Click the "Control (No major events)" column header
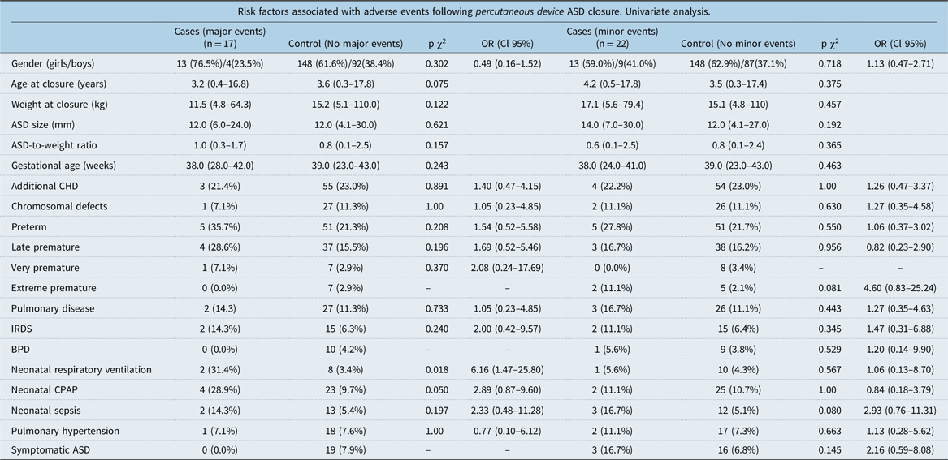Image resolution: width=948 pixels, height=460 pixels. pyautogui.click(x=345, y=43)
